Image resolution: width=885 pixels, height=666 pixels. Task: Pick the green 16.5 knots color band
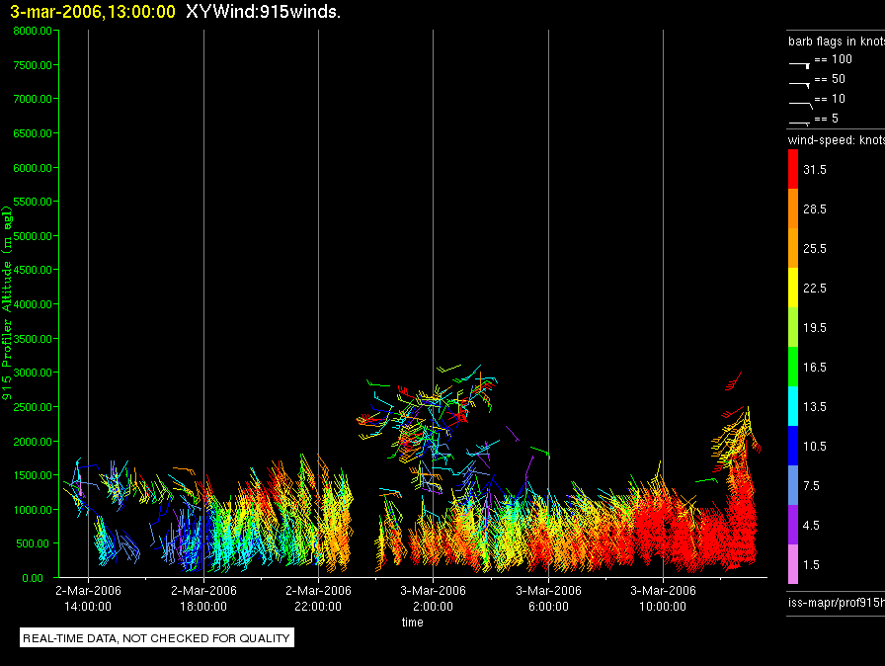[793, 367]
